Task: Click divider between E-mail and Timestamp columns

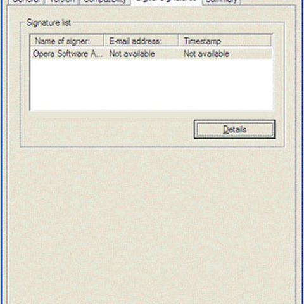Action: click(179, 41)
